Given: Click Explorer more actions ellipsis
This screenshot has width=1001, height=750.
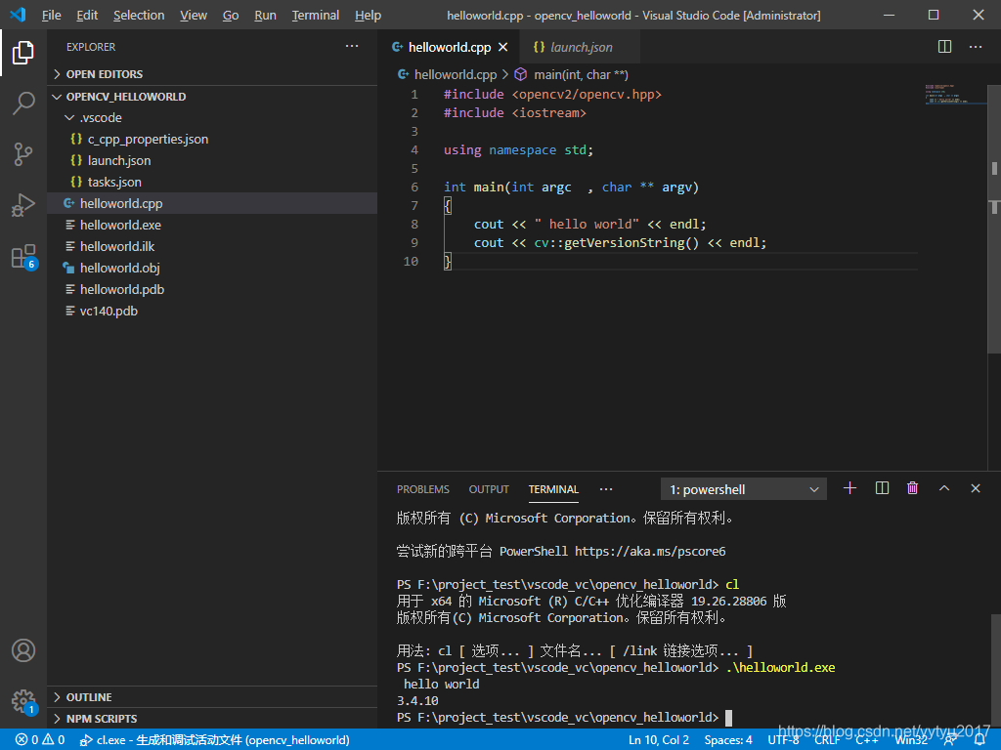Looking at the screenshot, I should tap(352, 46).
